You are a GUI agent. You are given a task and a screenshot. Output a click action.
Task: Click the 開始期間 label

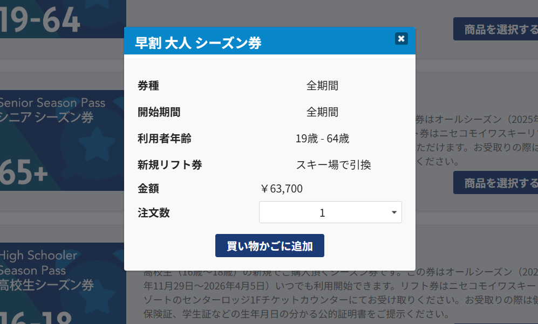pyautogui.click(x=159, y=112)
